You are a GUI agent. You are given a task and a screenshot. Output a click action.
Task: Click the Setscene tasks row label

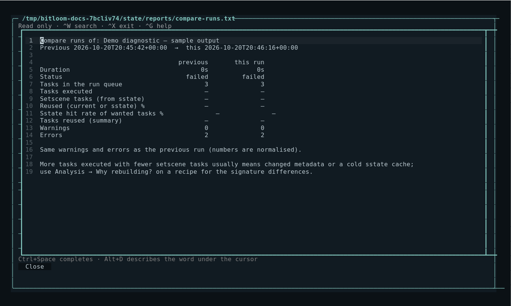pos(92,99)
